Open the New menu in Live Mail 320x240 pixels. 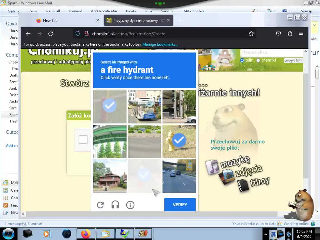(x=11, y=11)
